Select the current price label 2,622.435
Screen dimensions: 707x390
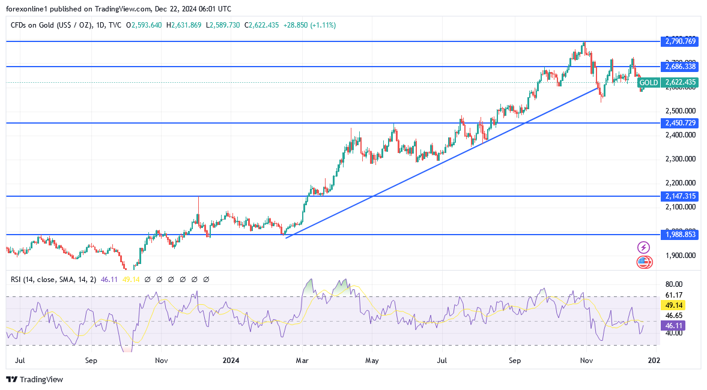[681, 82]
